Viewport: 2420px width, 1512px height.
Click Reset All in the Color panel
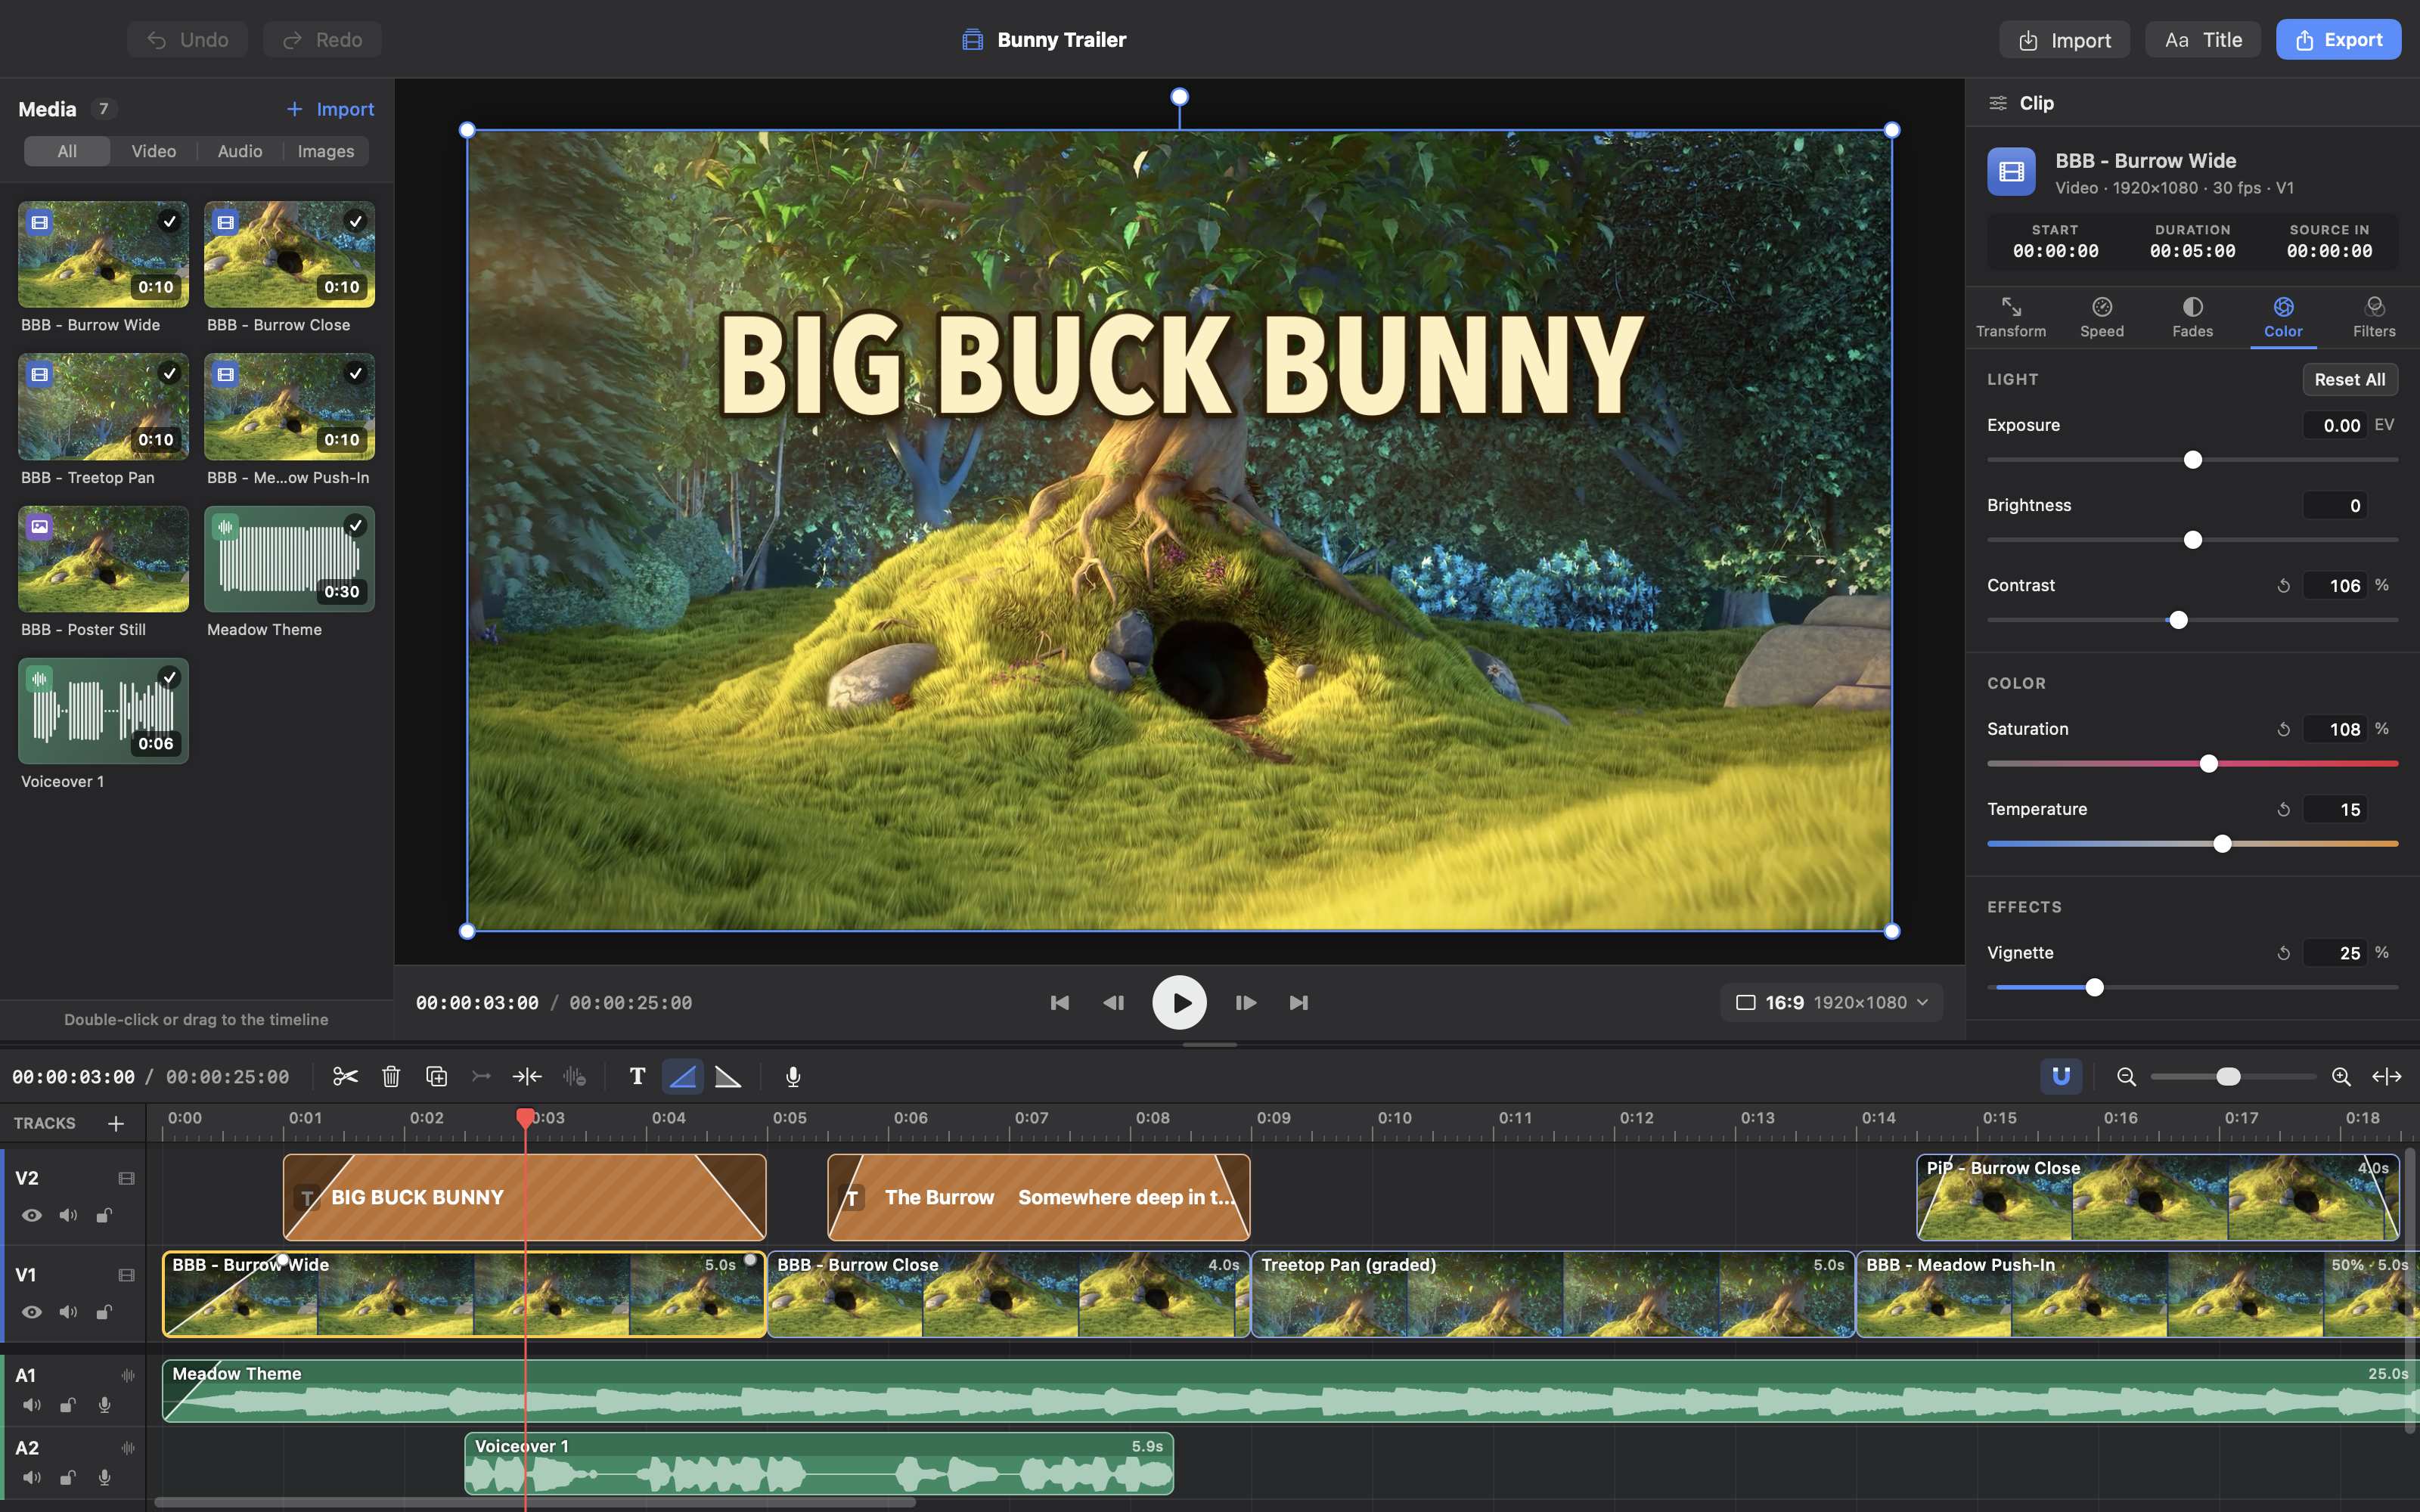coord(2349,379)
